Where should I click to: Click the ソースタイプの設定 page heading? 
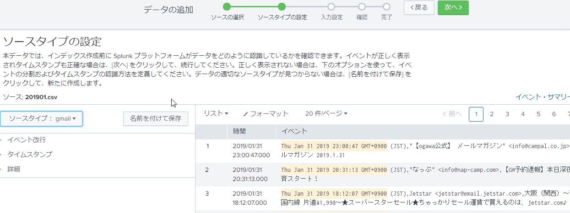pyautogui.click(x=52, y=41)
